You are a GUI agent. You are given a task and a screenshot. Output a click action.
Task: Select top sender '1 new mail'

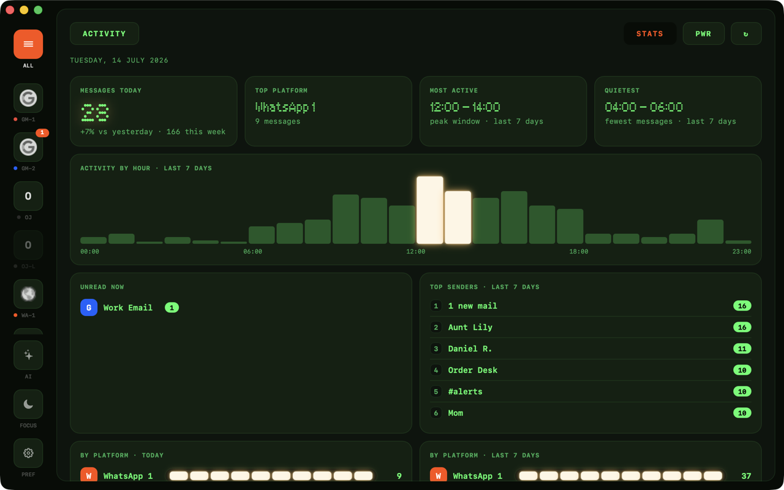(590, 306)
